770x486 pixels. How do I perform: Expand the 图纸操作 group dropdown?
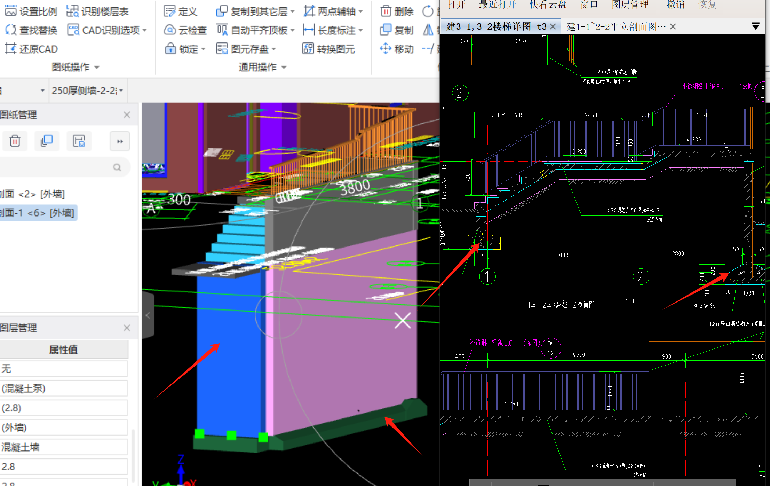[97, 67]
